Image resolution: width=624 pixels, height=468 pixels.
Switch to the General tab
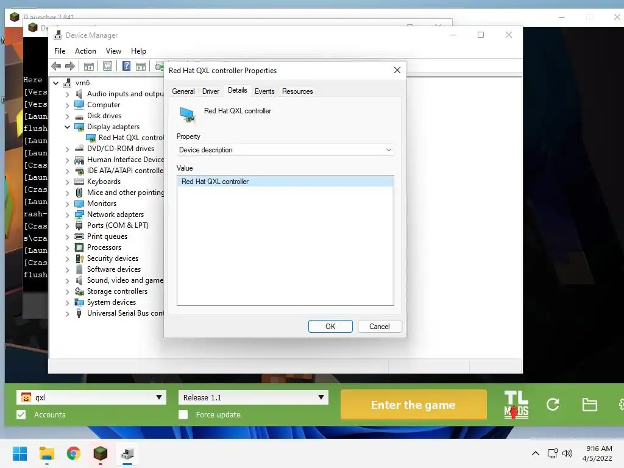tap(183, 91)
